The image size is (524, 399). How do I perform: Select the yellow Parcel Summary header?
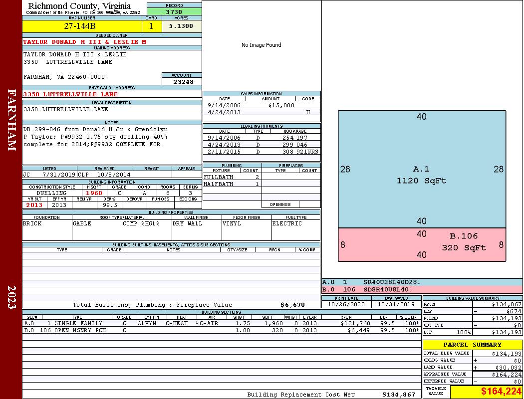(472, 345)
